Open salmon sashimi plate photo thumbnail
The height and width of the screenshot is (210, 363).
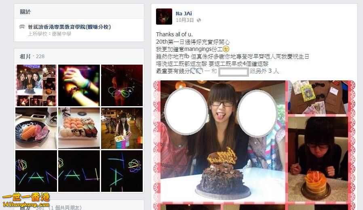tap(36, 128)
